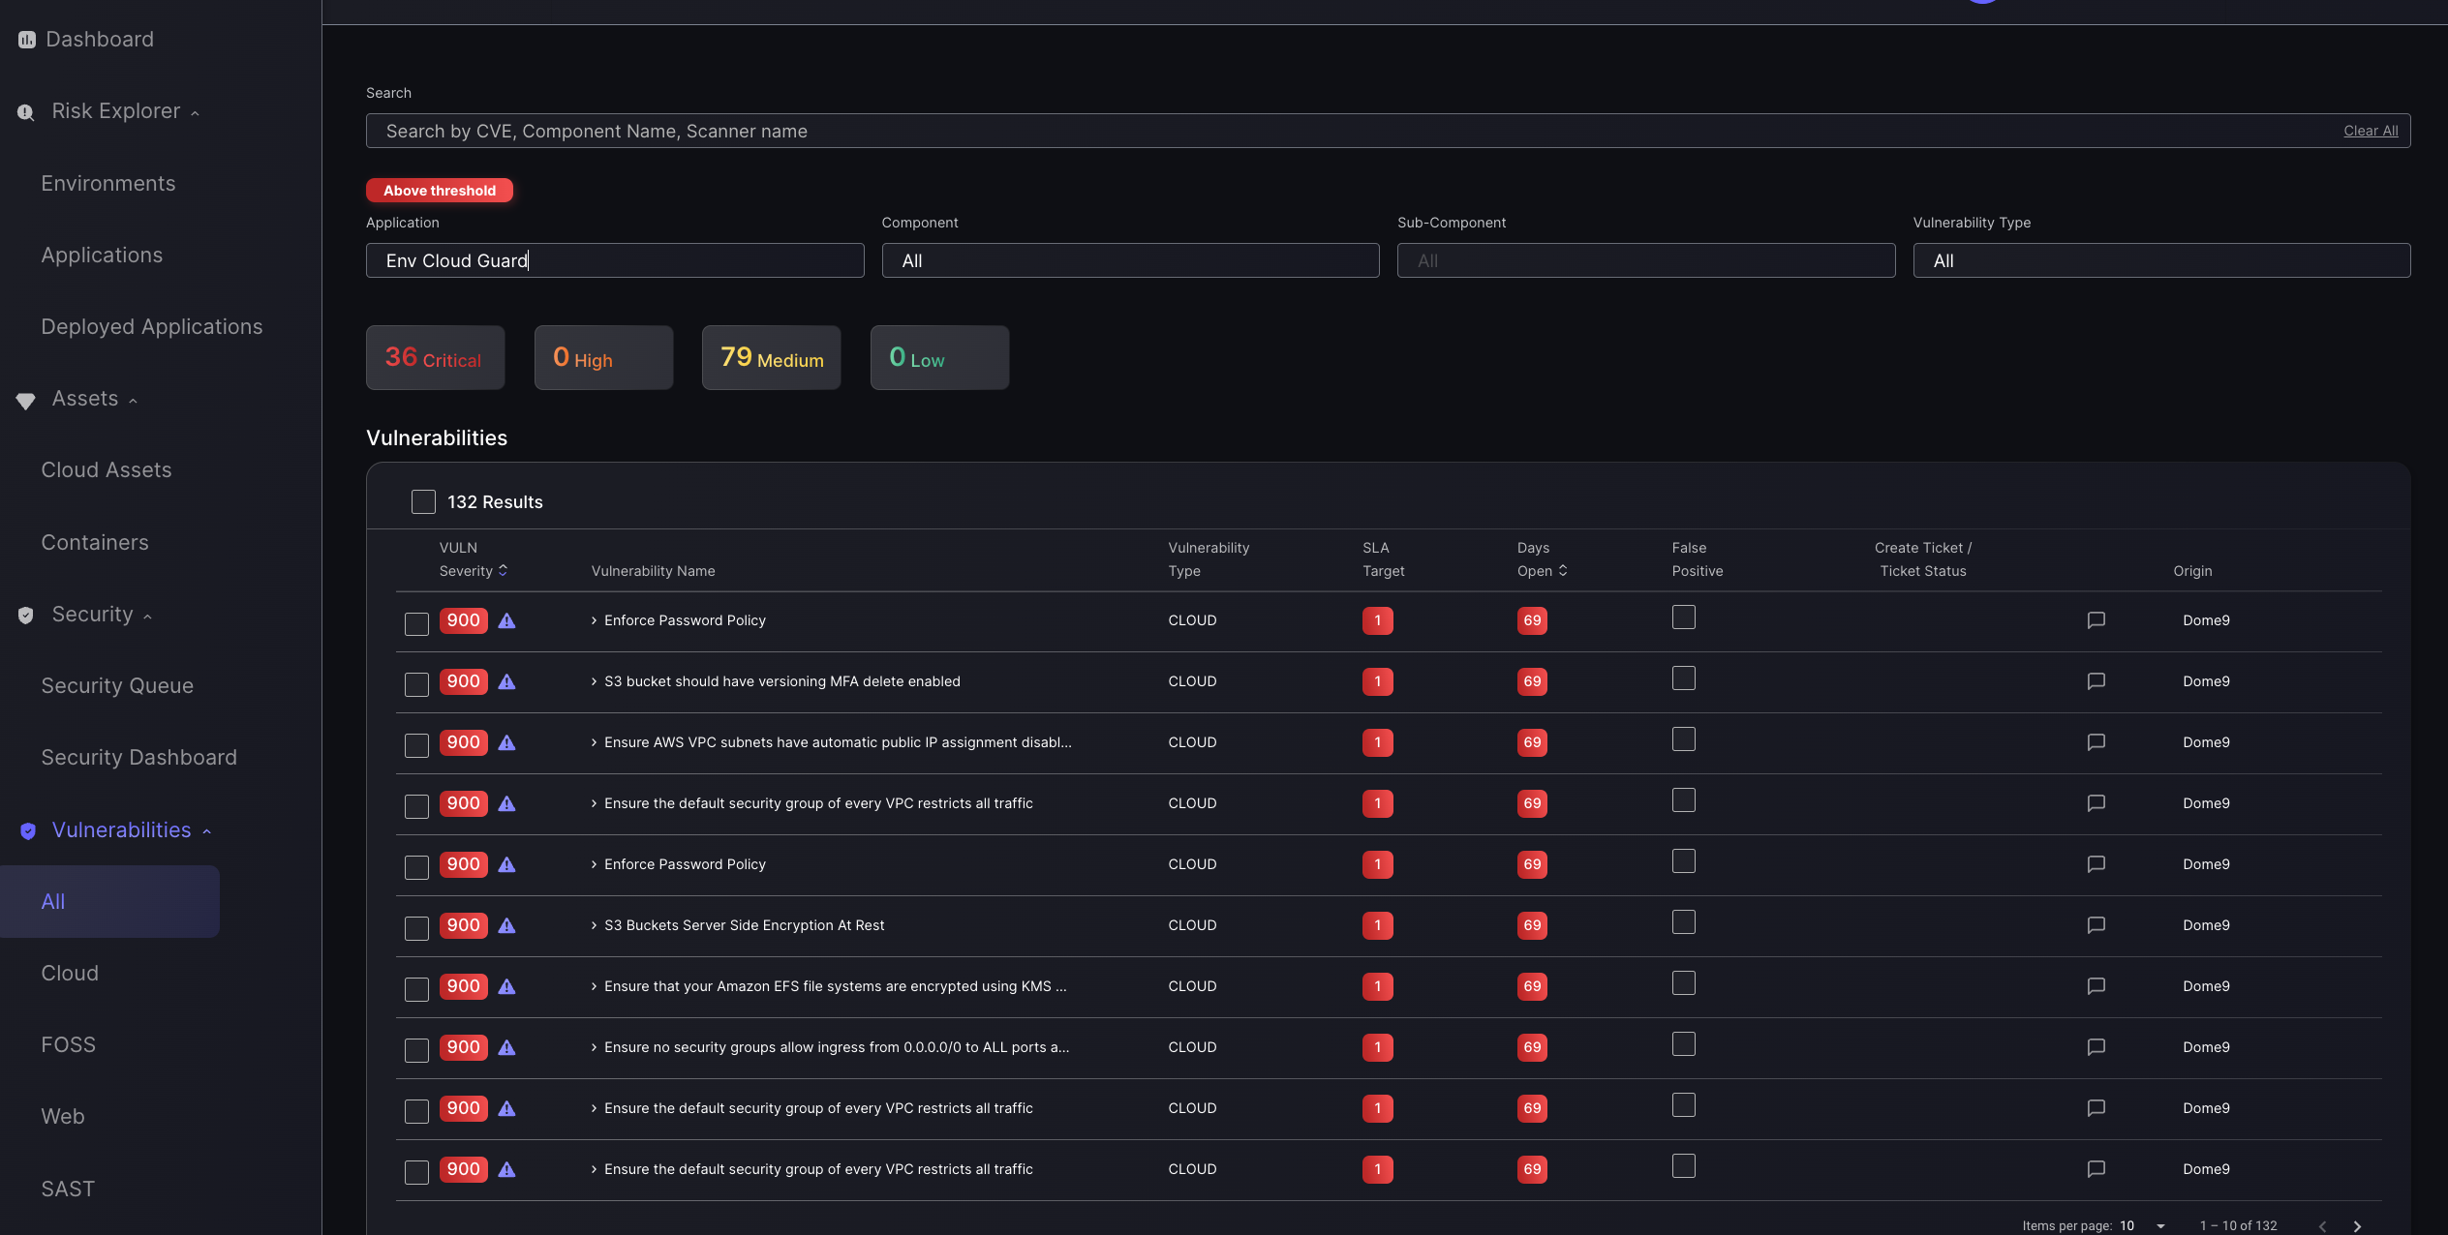This screenshot has width=2448, height=1235.
Task: Select the Assets diamond icon
Action: 25,399
